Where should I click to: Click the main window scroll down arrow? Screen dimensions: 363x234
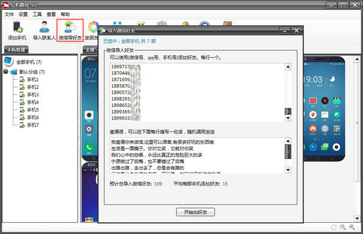coord(357,218)
